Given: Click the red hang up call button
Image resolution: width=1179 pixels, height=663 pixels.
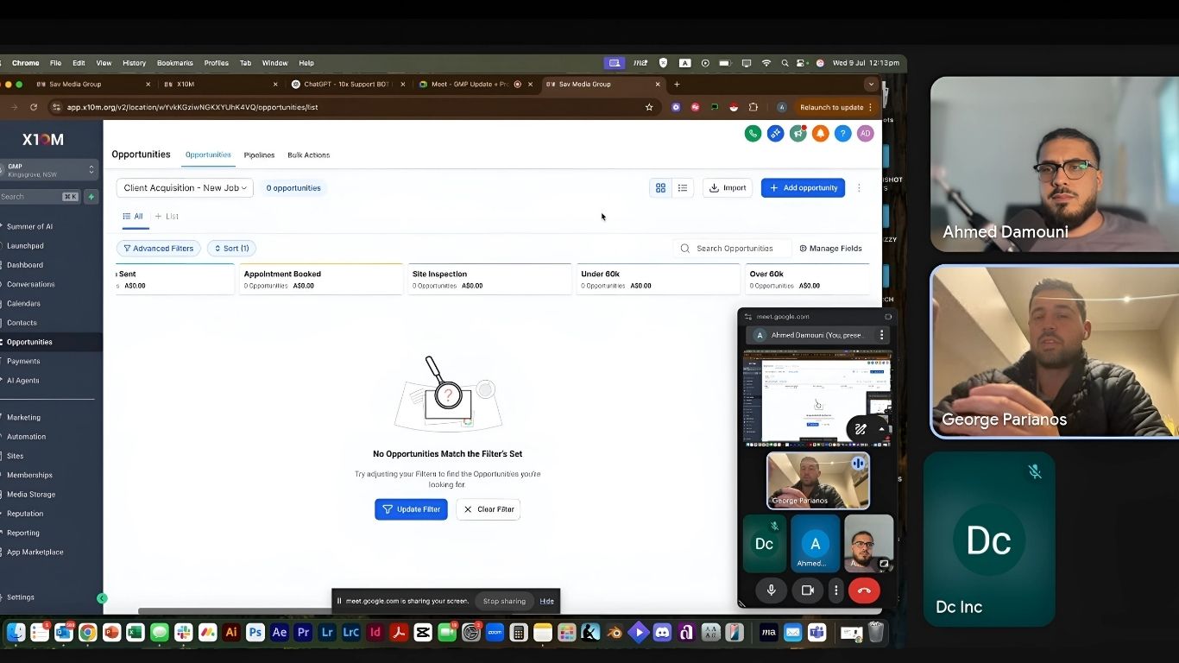Looking at the screenshot, I should (x=863, y=590).
